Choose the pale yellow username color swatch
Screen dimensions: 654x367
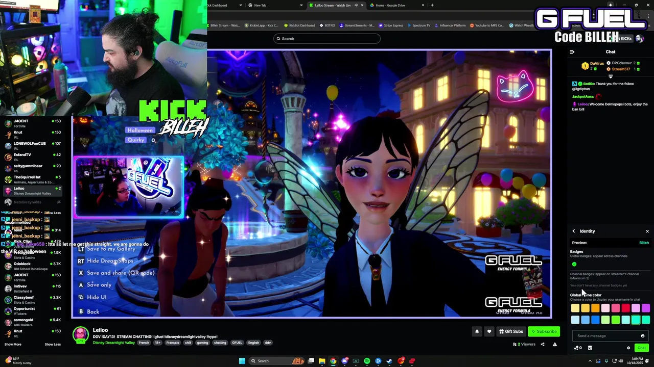(x=575, y=308)
